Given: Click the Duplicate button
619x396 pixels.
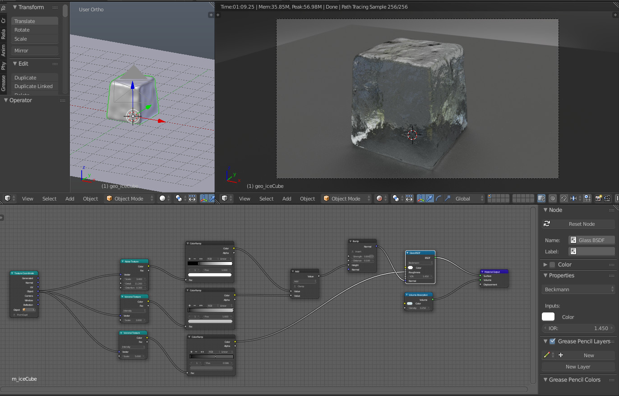Looking at the screenshot, I should (x=35, y=78).
